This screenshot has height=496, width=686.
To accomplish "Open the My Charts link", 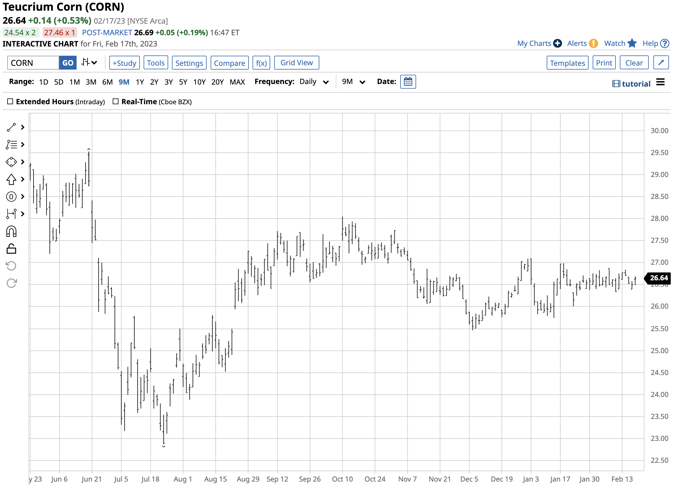I will point(534,44).
